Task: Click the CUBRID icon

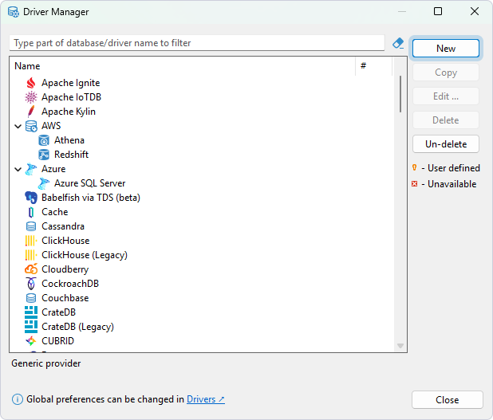Action: (x=31, y=341)
